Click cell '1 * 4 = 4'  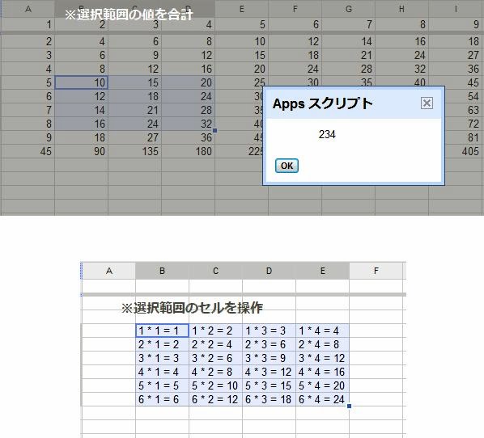tap(322, 331)
